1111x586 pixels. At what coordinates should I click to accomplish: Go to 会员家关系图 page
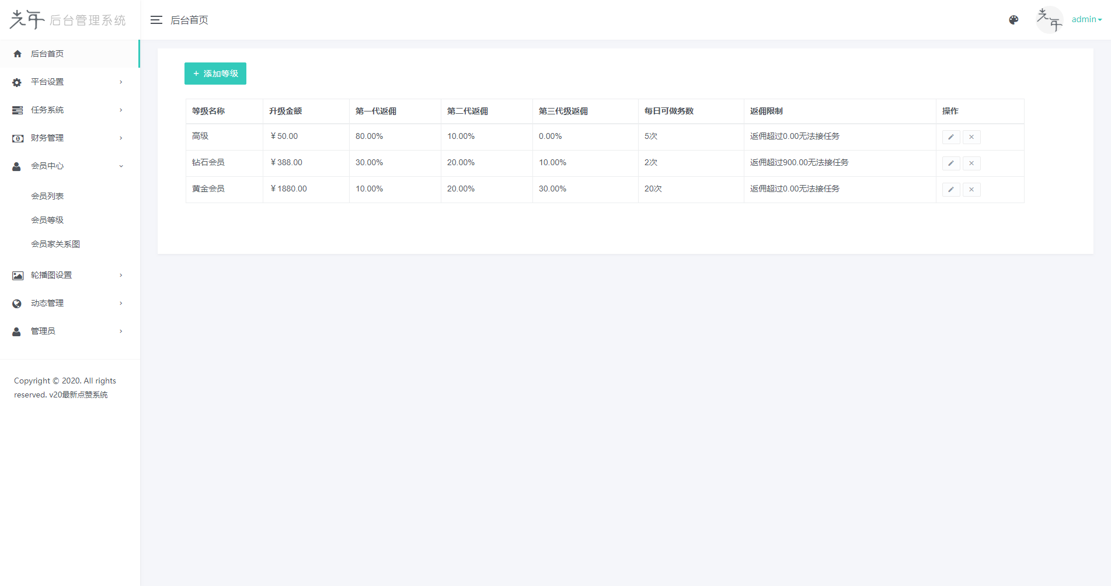pyautogui.click(x=55, y=244)
